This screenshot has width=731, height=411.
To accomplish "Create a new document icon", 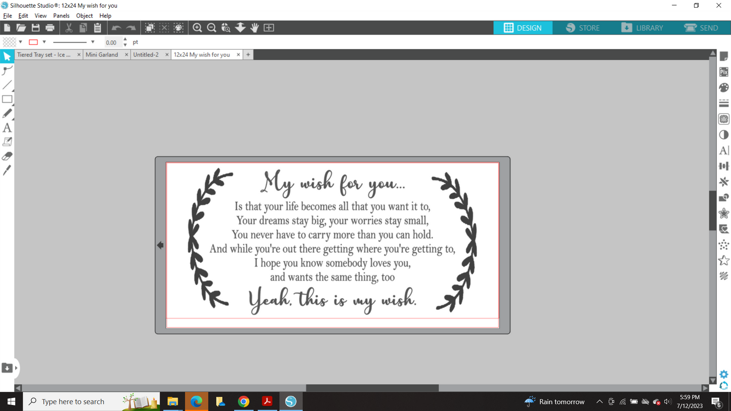I will [x=7, y=28].
